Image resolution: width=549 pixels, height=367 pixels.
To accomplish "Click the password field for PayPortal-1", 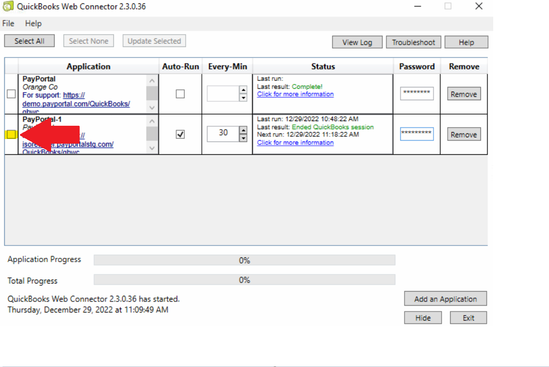I will 417,134.
